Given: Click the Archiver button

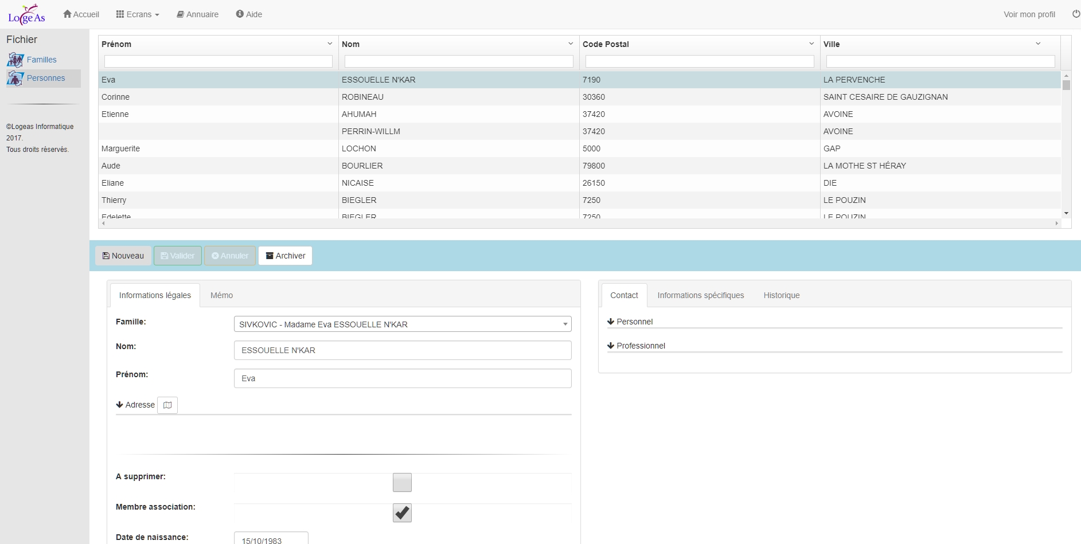Looking at the screenshot, I should 285,256.
